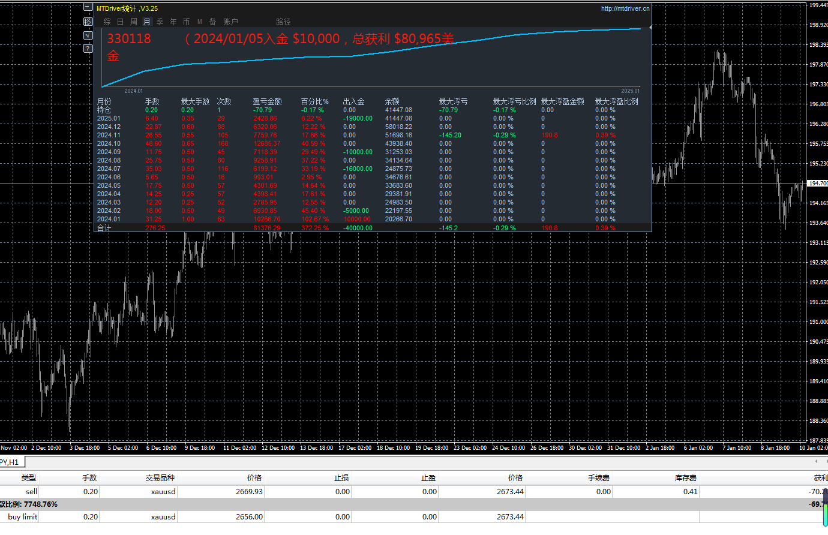Select the buy limit order row type cell
This screenshot has width=828, height=535.
point(23,516)
